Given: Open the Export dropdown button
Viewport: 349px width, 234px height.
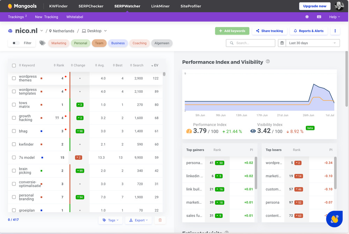Looking at the screenshot, I should click(x=139, y=220).
